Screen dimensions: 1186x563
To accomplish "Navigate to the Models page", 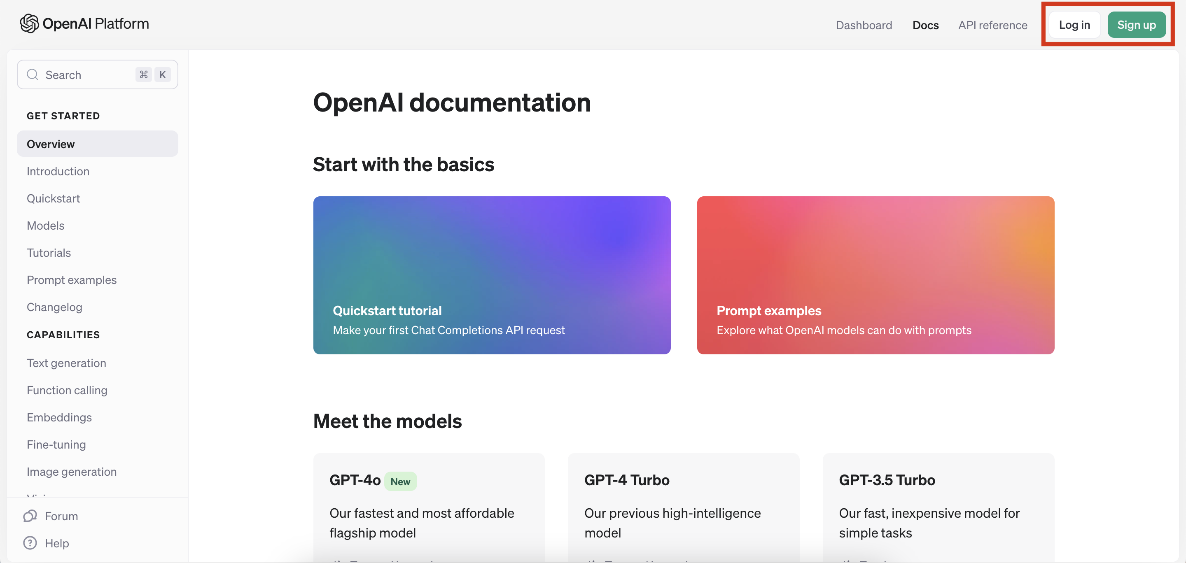I will click(45, 226).
